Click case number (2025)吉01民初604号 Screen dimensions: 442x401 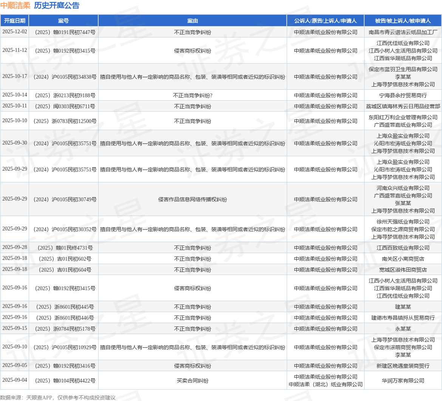coord(65,270)
